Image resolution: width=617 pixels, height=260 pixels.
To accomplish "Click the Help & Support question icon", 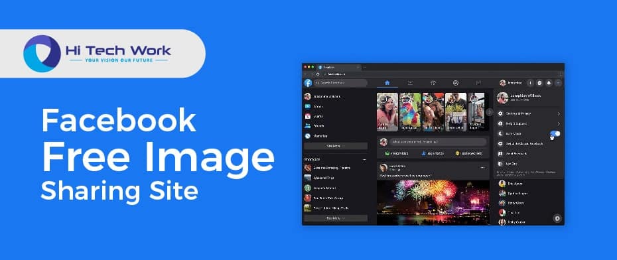I will click(x=500, y=123).
